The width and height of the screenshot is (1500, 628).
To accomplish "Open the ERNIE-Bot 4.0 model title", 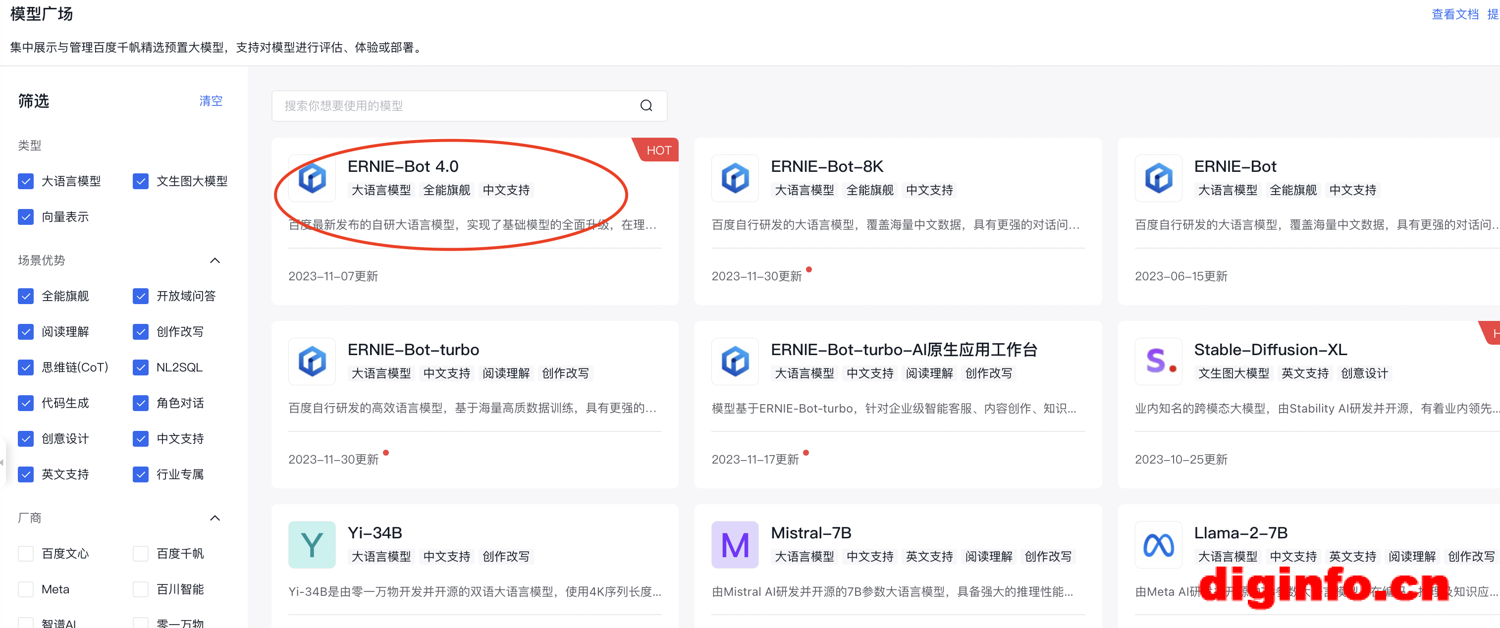I will [x=403, y=166].
